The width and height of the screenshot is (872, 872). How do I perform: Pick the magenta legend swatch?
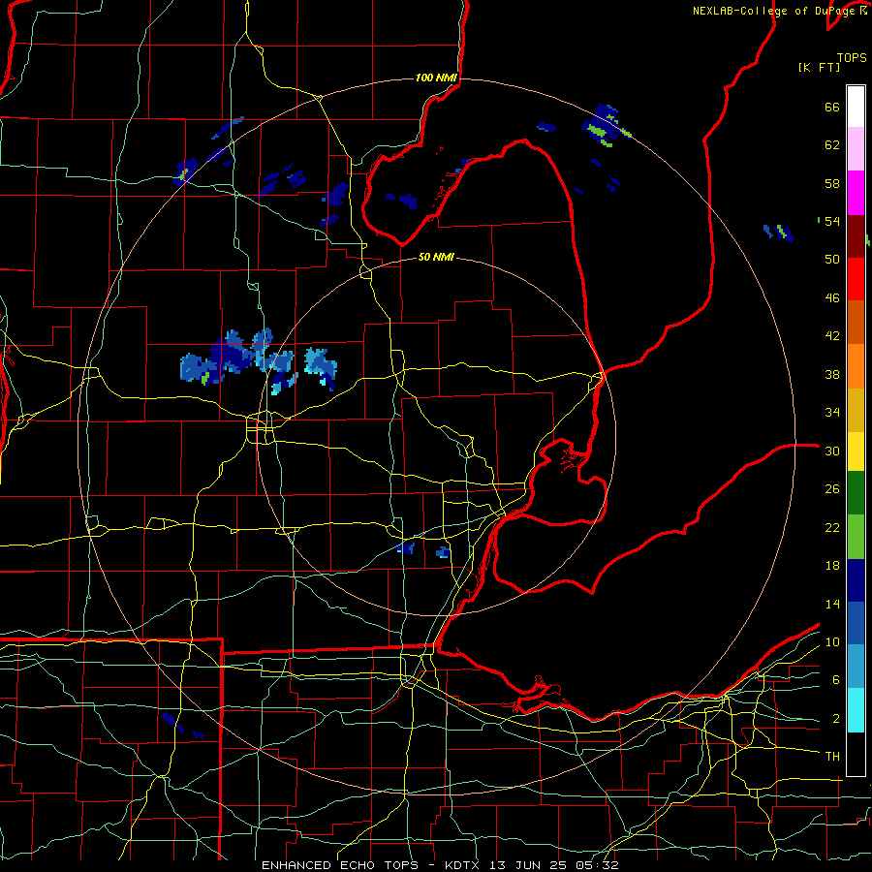[x=856, y=193]
